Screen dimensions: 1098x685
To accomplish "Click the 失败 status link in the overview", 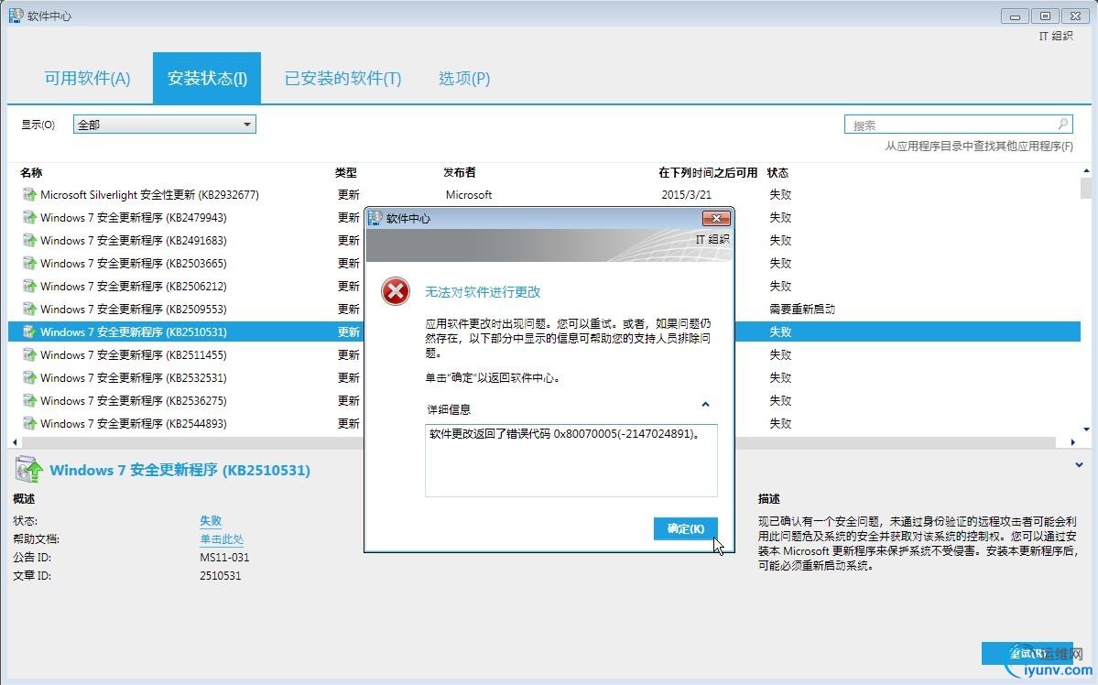I will [211, 520].
